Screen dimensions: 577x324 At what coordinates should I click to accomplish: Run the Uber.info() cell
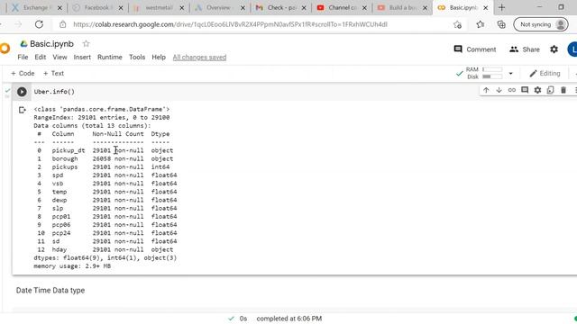tap(22, 92)
